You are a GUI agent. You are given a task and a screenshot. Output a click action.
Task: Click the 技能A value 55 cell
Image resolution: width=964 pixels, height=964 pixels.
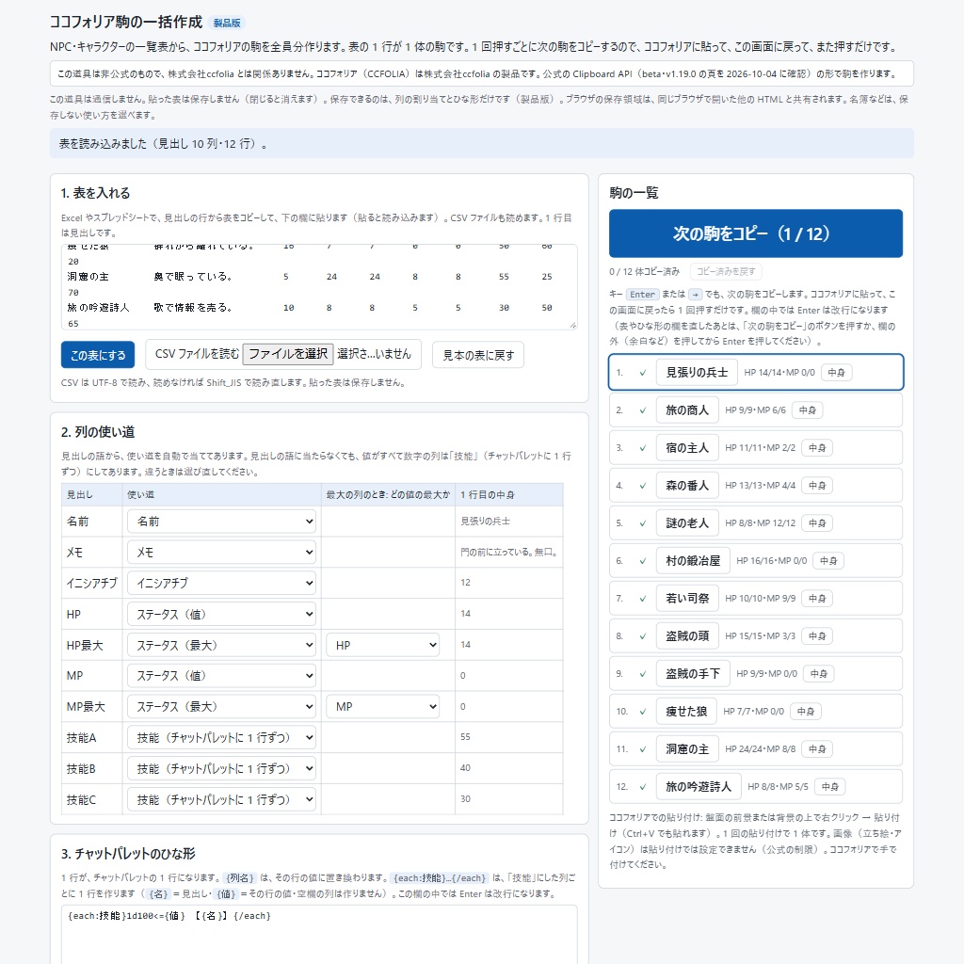point(509,737)
